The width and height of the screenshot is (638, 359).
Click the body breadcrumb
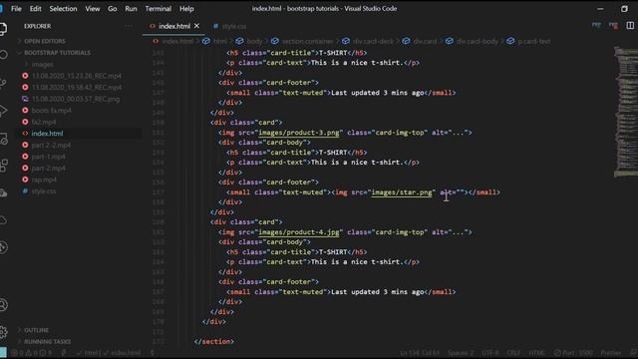click(x=254, y=41)
